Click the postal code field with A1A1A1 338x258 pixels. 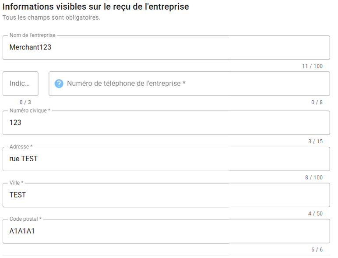point(166,231)
